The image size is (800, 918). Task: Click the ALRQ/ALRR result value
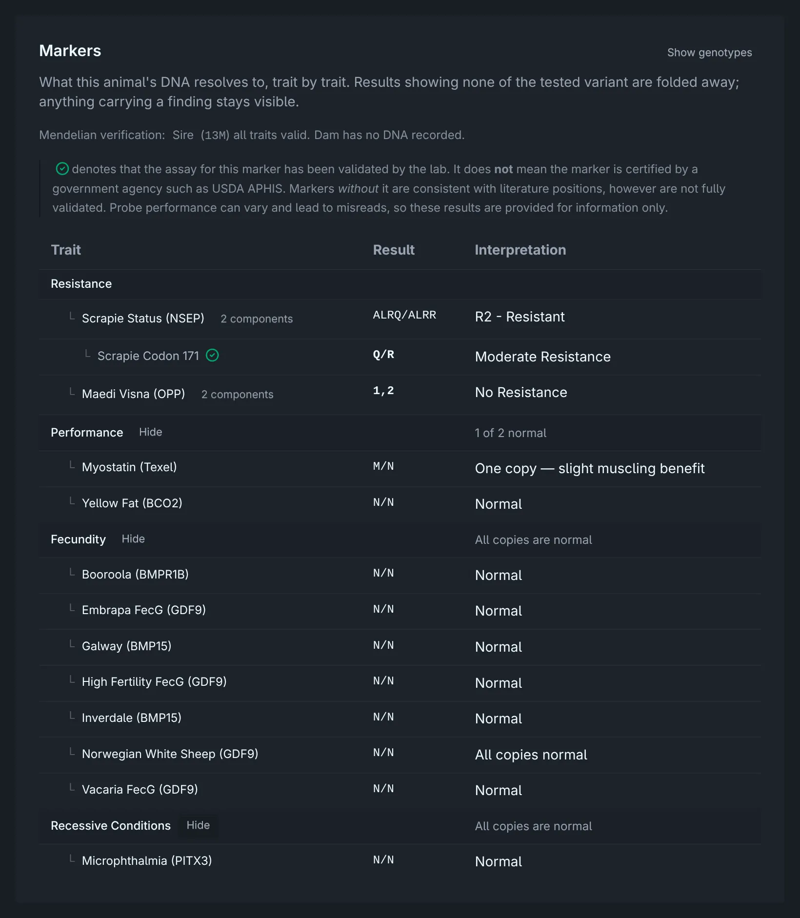click(x=404, y=315)
